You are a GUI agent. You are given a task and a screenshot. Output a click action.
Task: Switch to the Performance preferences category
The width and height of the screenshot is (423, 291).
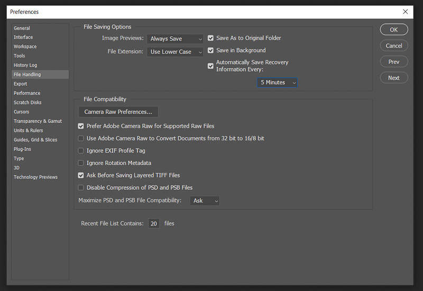coord(27,93)
